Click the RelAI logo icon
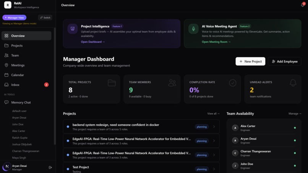Image resolution: width=308 pixels, height=173 pixels. (8, 5)
